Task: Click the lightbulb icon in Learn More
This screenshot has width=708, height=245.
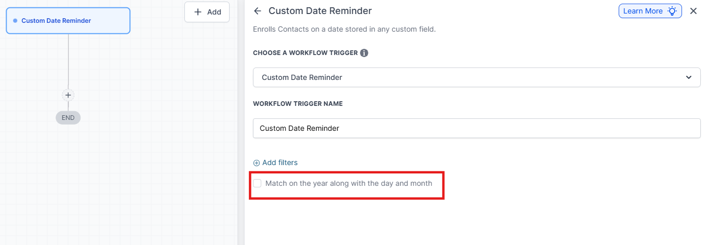Action: coord(672,11)
